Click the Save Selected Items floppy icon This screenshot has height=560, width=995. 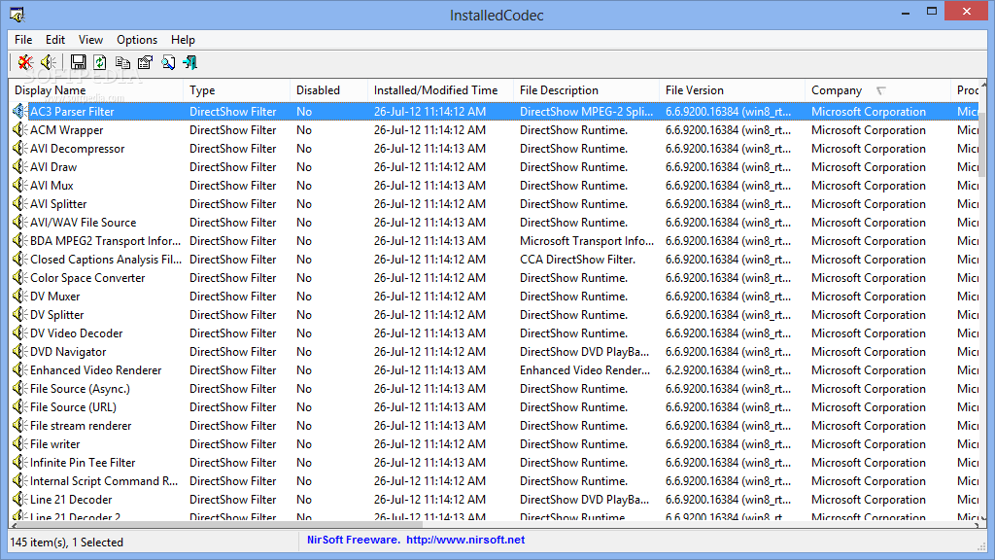click(x=78, y=62)
